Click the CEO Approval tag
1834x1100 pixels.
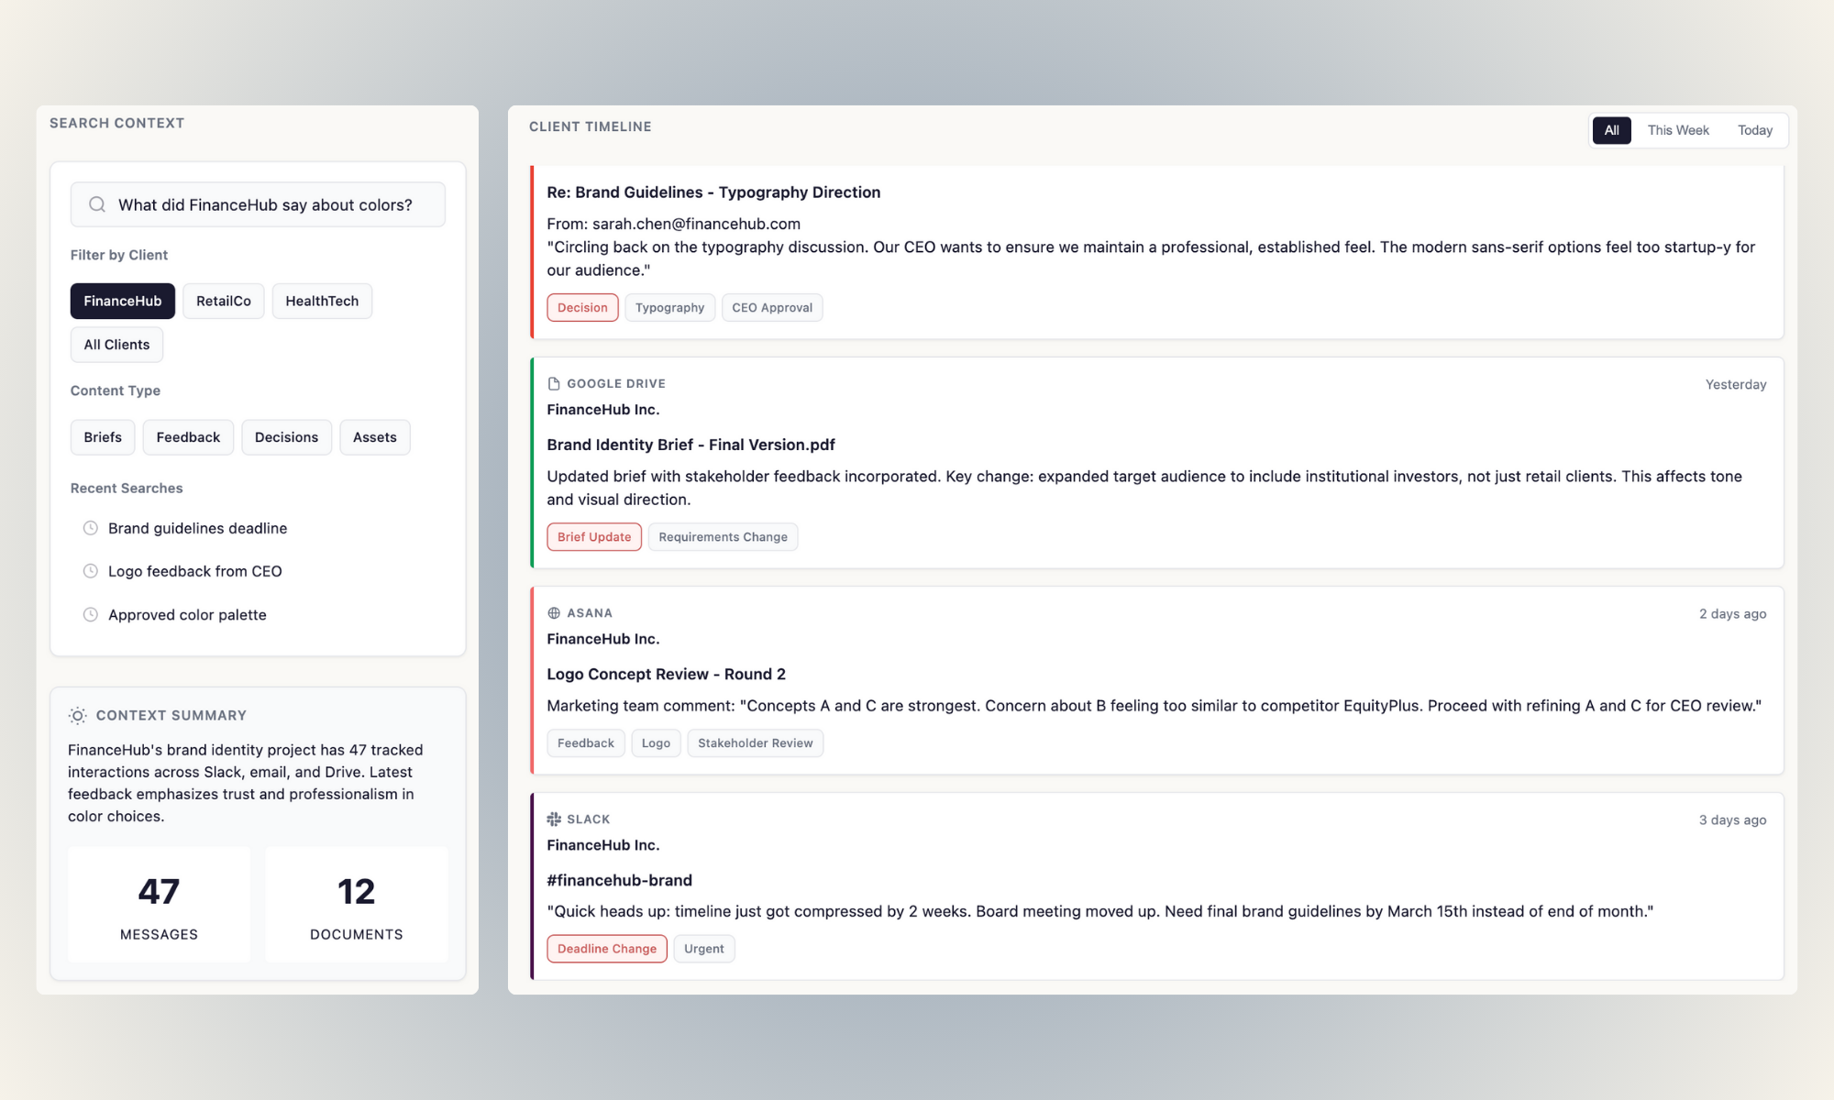[771, 307]
